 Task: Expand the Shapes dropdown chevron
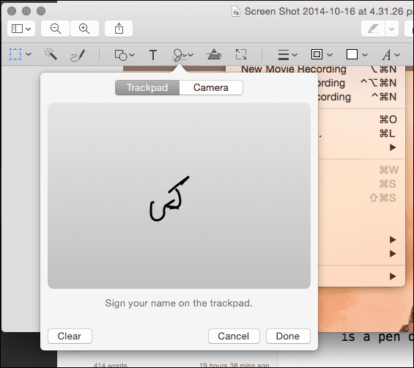pyautogui.click(x=132, y=55)
